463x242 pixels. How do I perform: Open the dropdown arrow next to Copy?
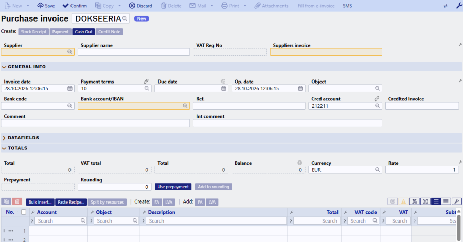(119, 6)
